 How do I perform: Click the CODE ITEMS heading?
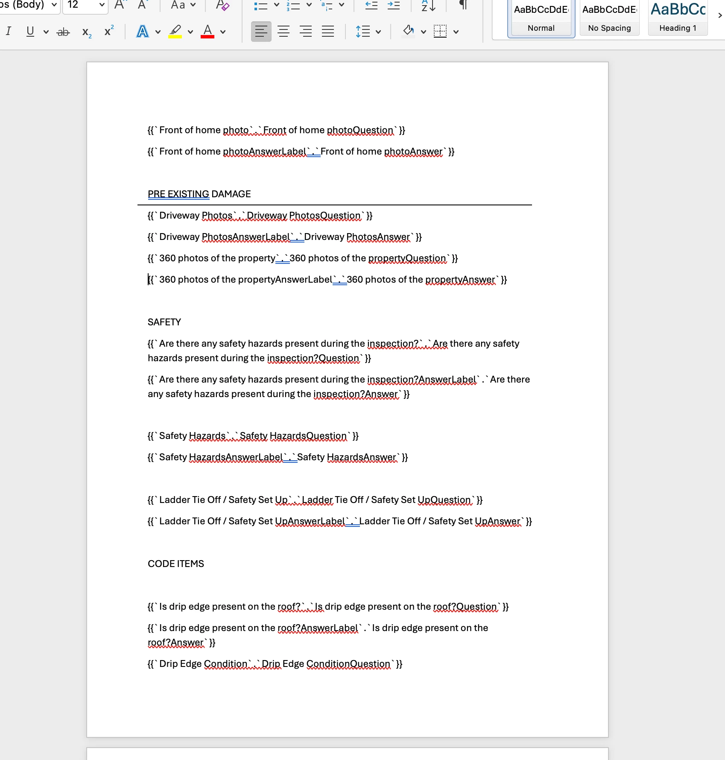[x=176, y=564]
